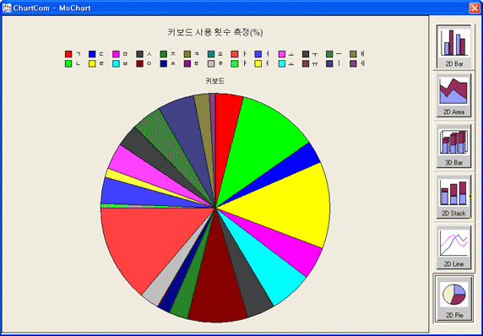Select the pale yellow legend swatch for ㅕ
483x336 pixels.
(258, 64)
